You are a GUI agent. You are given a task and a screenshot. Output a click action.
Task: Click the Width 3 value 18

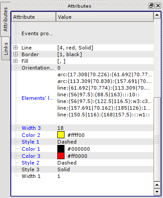coord(60,128)
